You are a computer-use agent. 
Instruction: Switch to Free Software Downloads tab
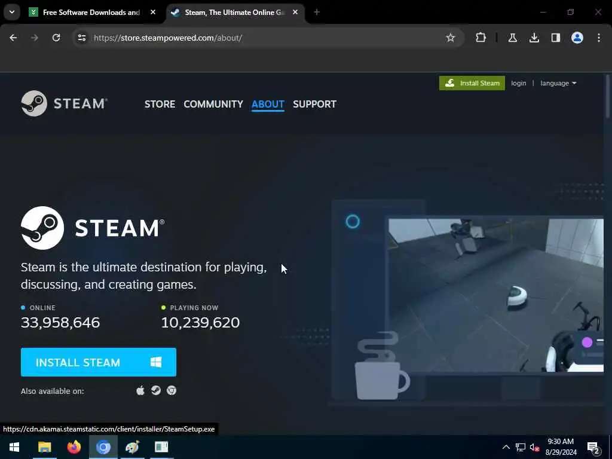point(91,13)
